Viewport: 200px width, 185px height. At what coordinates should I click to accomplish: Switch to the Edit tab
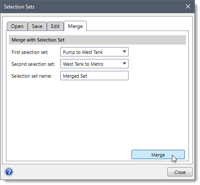(55, 26)
